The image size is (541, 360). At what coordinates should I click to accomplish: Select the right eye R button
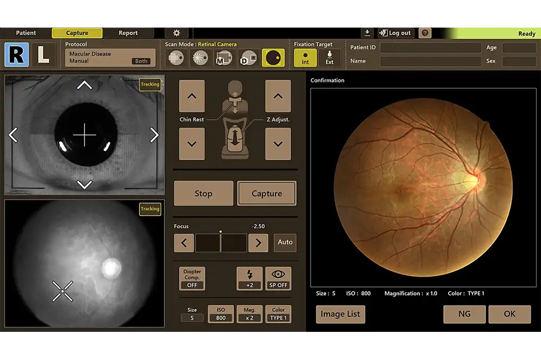point(17,55)
